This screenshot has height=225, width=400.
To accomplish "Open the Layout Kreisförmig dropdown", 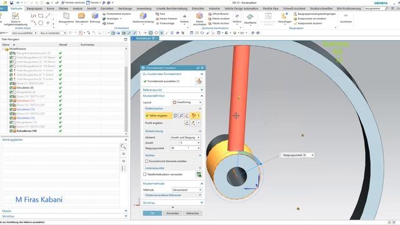I will 187,102.
